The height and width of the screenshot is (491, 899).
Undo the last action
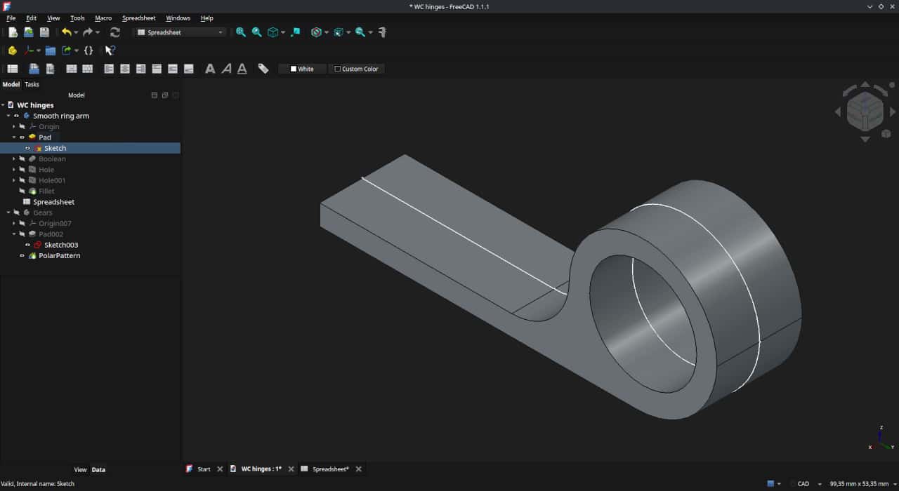(x=66, y=32)
